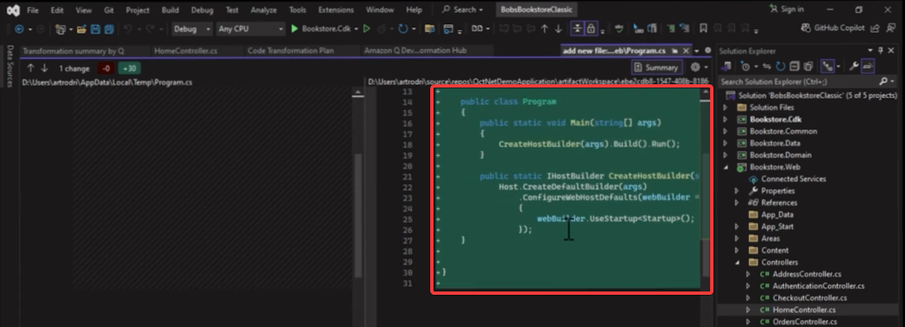Screen dimensions: 905x327
Task: Save the current file with Save icon
Action: (95, 29)
